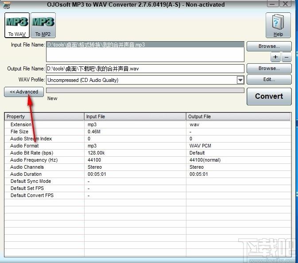The image size is (298, 263).
Task: Select the Audio Duration row
Action: (147, 174)
